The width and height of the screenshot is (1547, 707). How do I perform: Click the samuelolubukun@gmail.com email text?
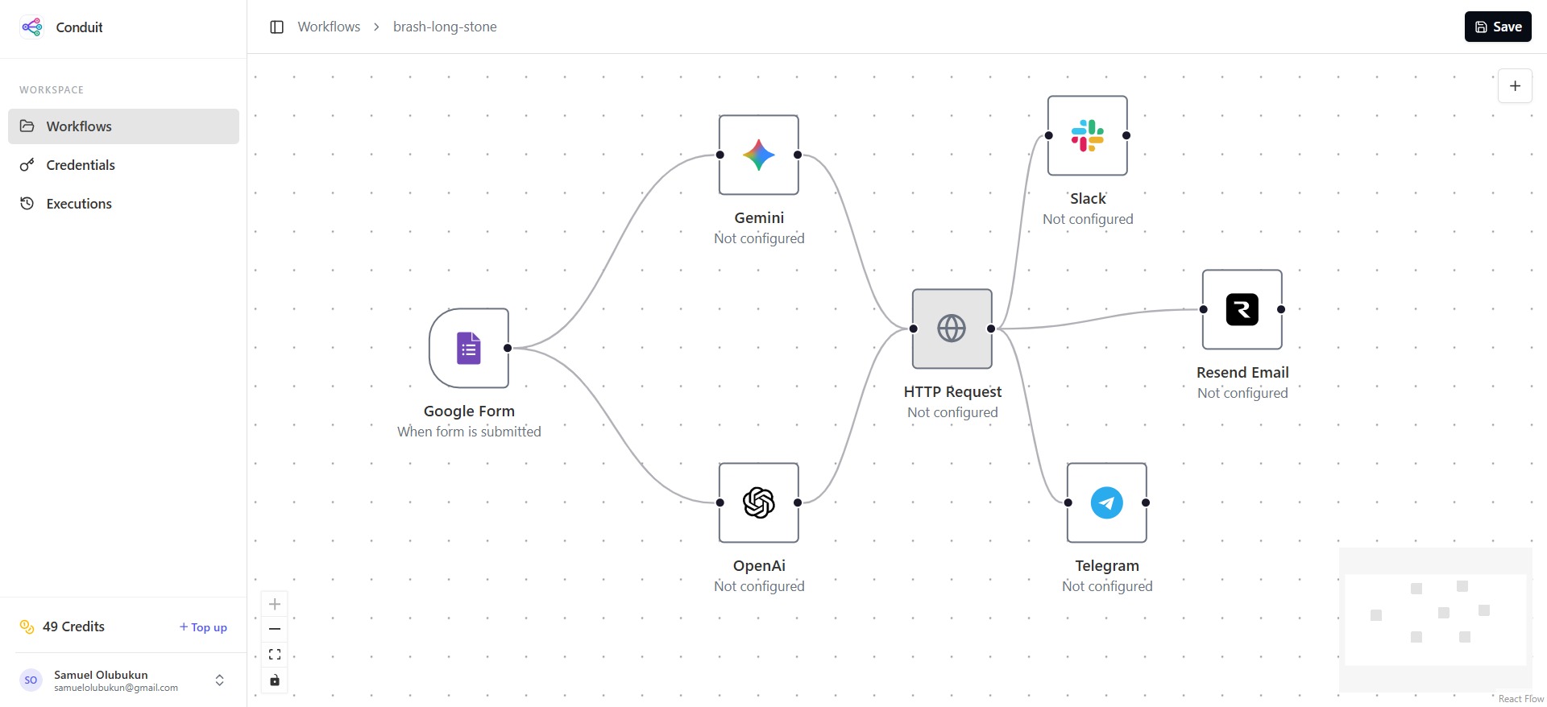pos(116,688)
